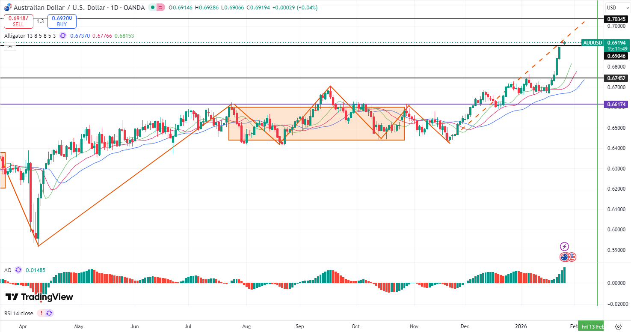This screenshot has height=332, width=631.
Task: Click the TradingView logo
Action: click(x=39, y=297)
